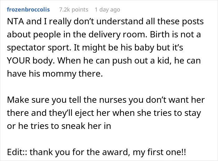Click the word 'Birth' in the comment text
This screenshot has height=161, width=218.
point(160,35)
